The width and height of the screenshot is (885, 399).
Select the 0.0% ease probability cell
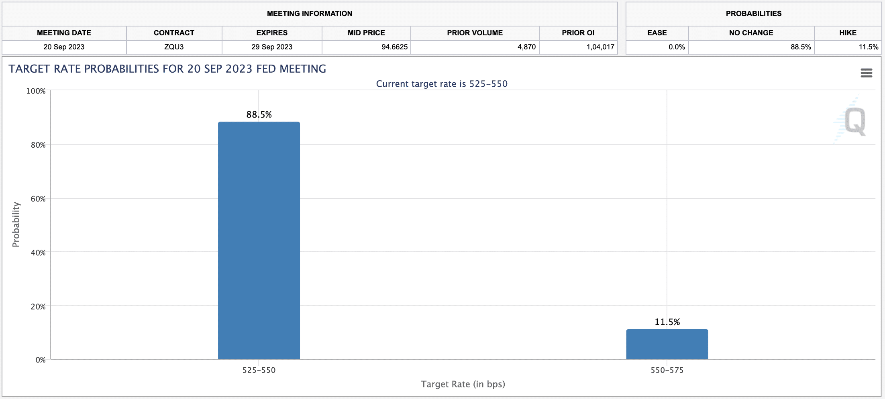[657, 47]
